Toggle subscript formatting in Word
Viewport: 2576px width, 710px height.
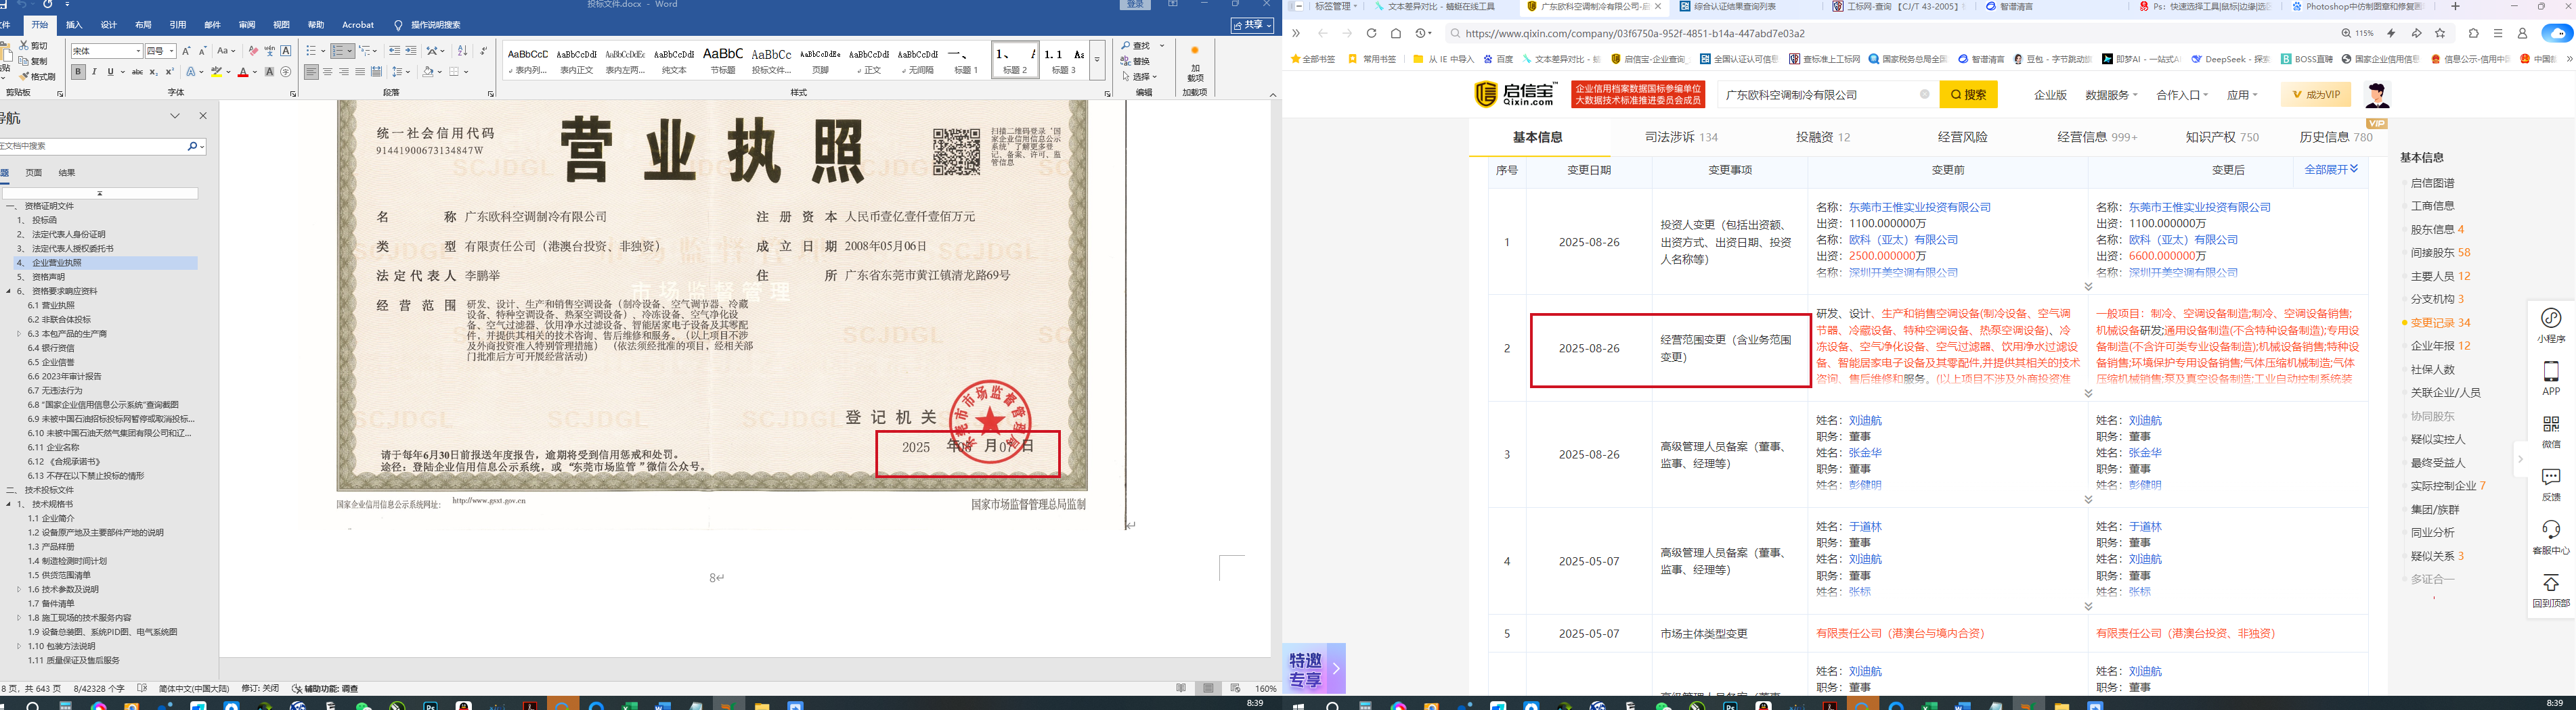pyautogui.click(x=153, y=72)
